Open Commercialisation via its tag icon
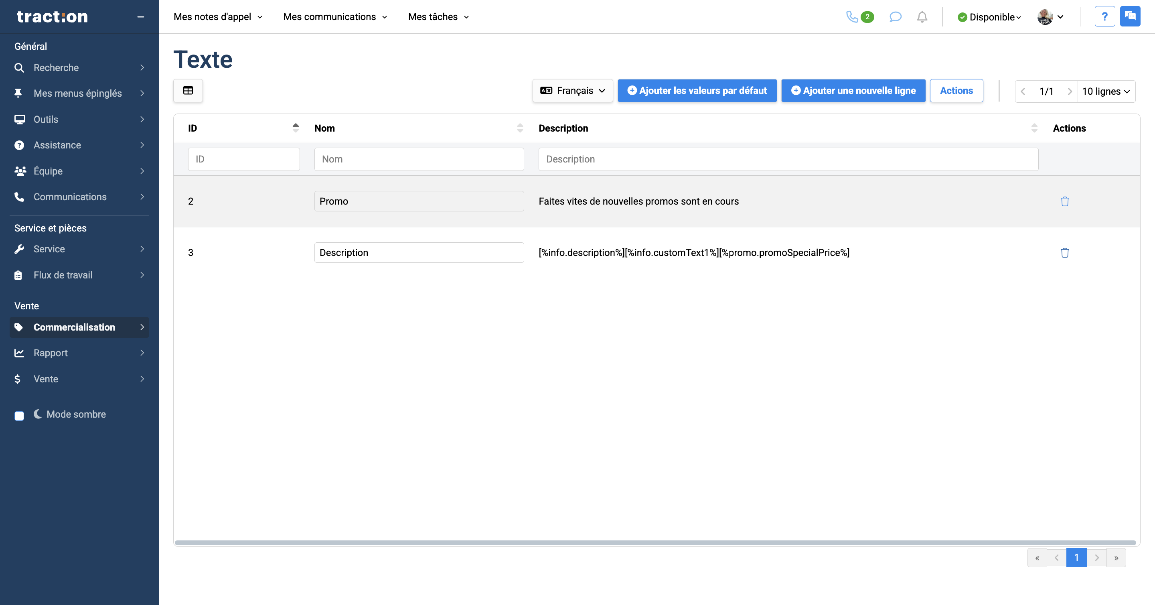 pyautogui.click(x=19, y=327)
